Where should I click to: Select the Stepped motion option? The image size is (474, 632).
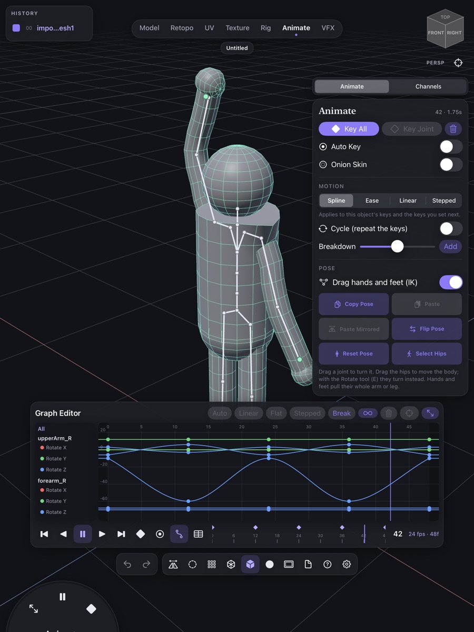click(444, 201)
